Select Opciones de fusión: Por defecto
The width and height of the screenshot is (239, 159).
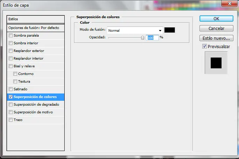36,28
